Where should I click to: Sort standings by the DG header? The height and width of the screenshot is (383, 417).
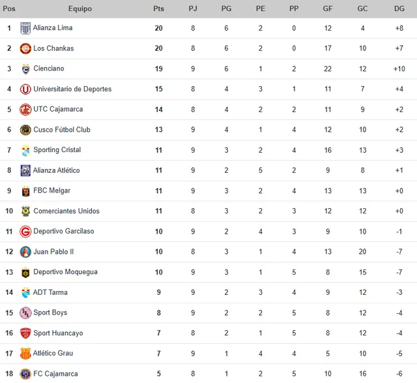point(399,8)
